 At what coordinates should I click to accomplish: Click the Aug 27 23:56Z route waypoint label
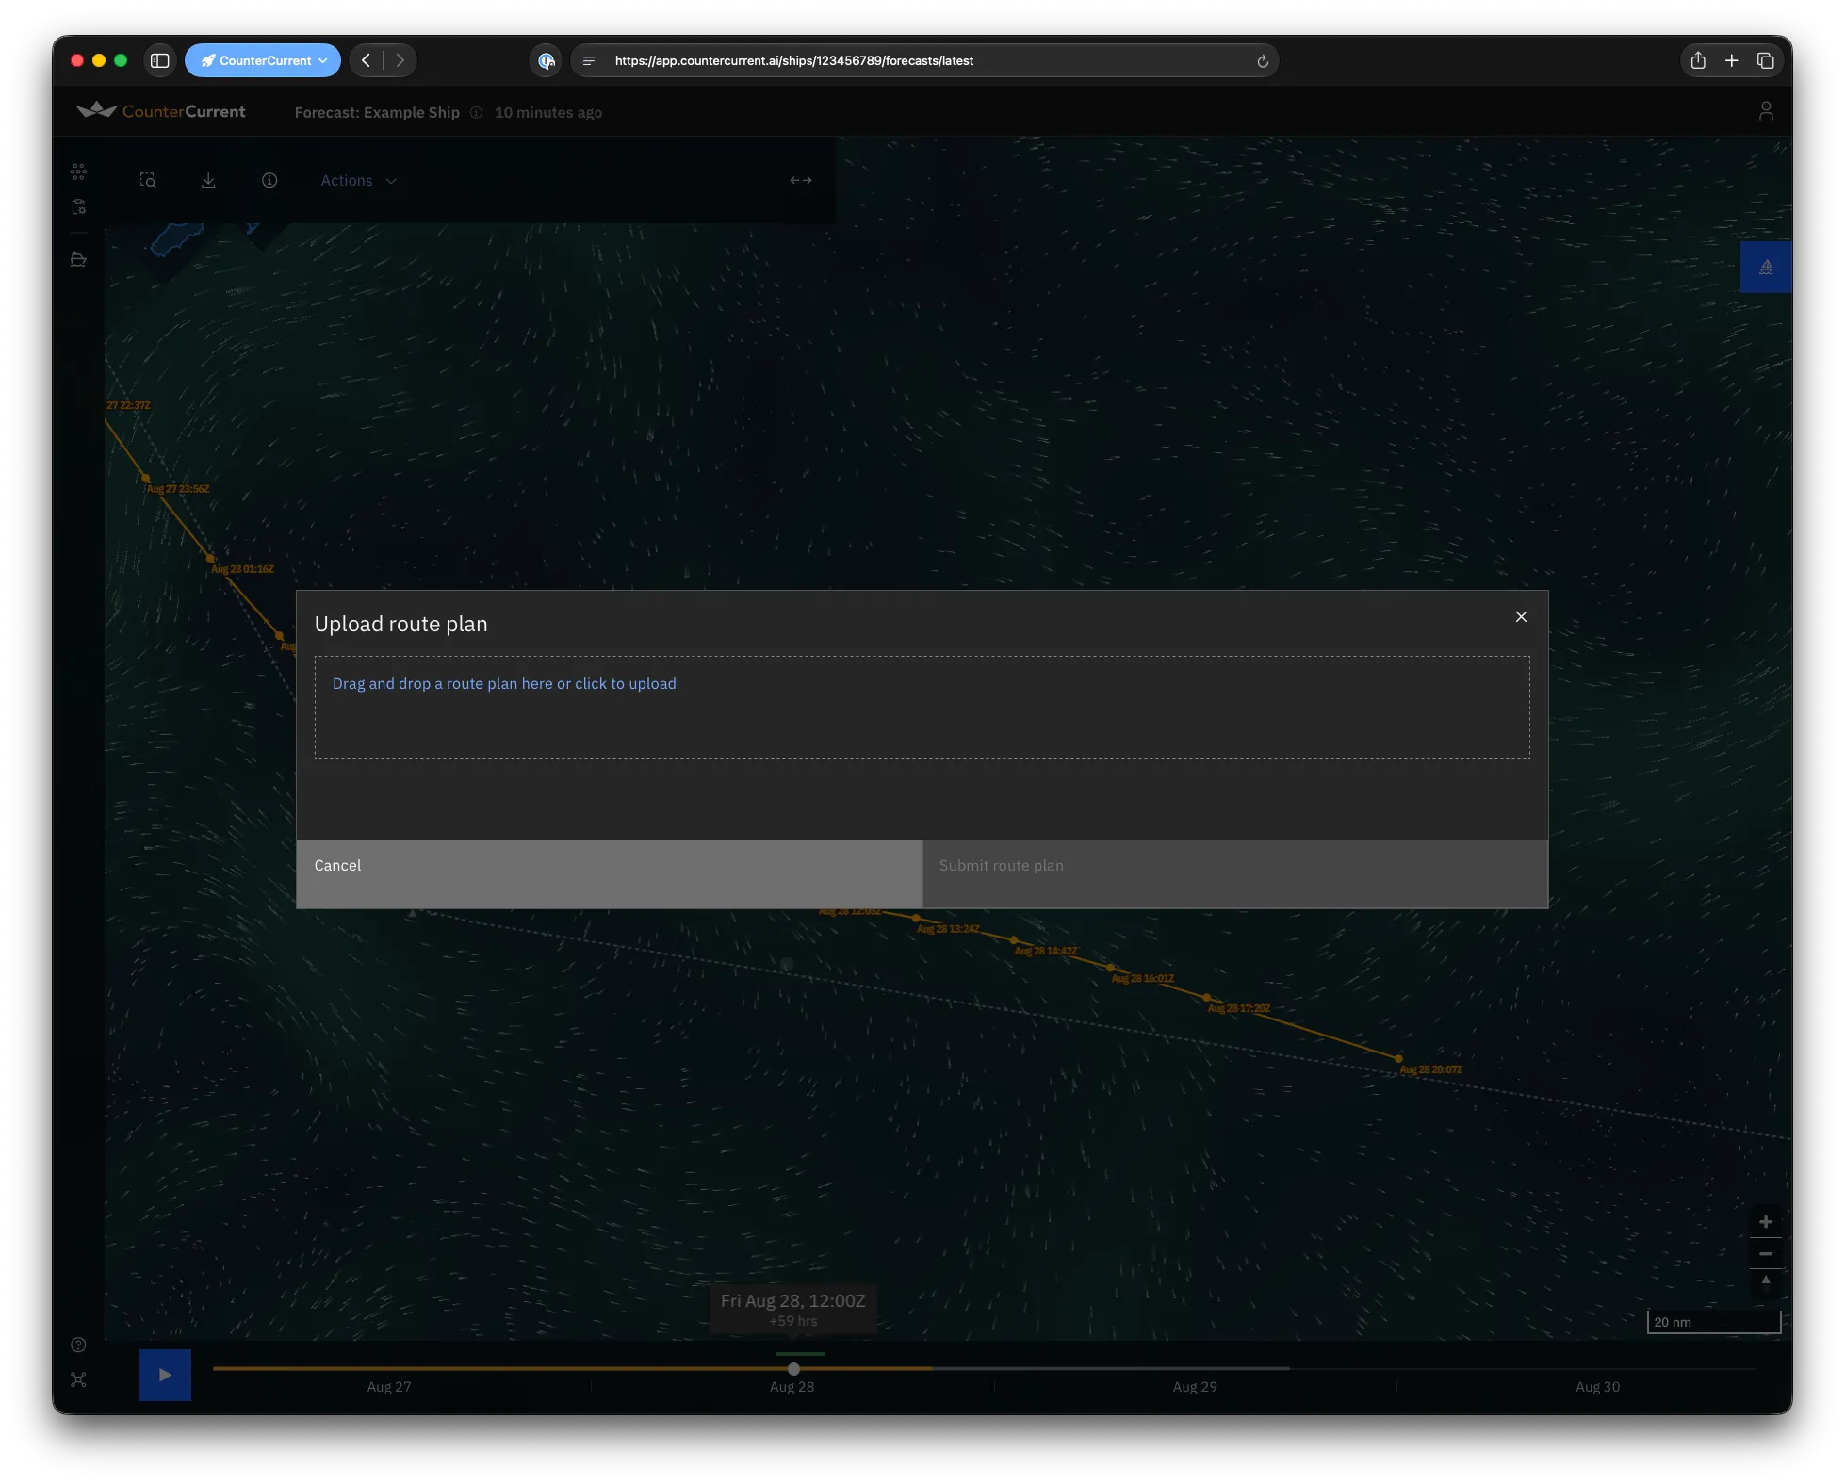(x=178, y=489)
